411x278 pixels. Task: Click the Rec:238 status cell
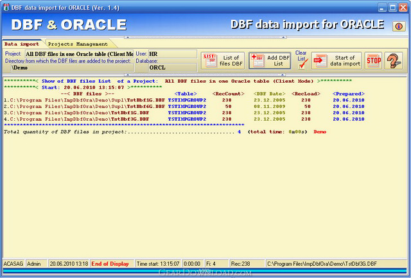(247, 264)
